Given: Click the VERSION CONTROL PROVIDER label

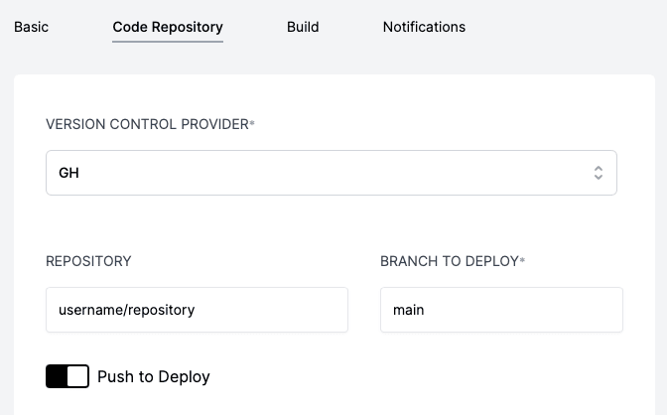Looking at the screenshot, I should coord(147,124).
